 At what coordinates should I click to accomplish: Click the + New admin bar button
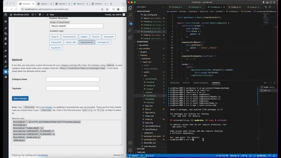point(50,14)
